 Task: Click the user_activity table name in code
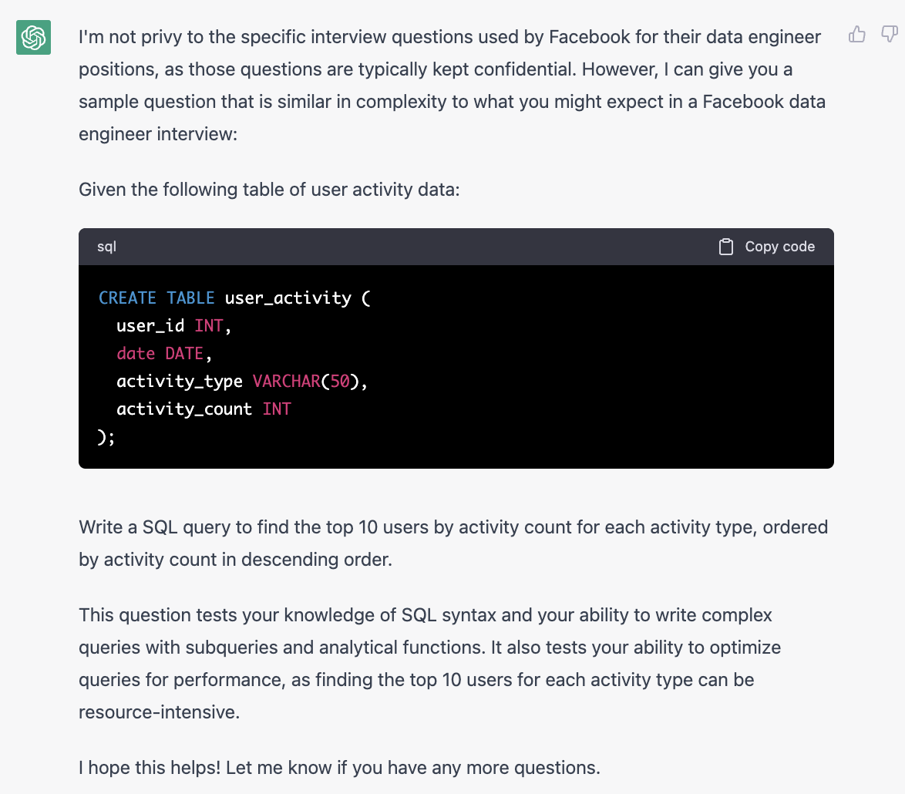(288, 298)
